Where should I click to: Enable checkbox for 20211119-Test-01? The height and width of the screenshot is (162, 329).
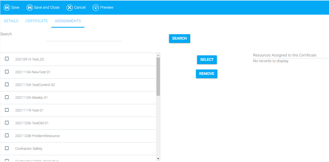(7, 110)
